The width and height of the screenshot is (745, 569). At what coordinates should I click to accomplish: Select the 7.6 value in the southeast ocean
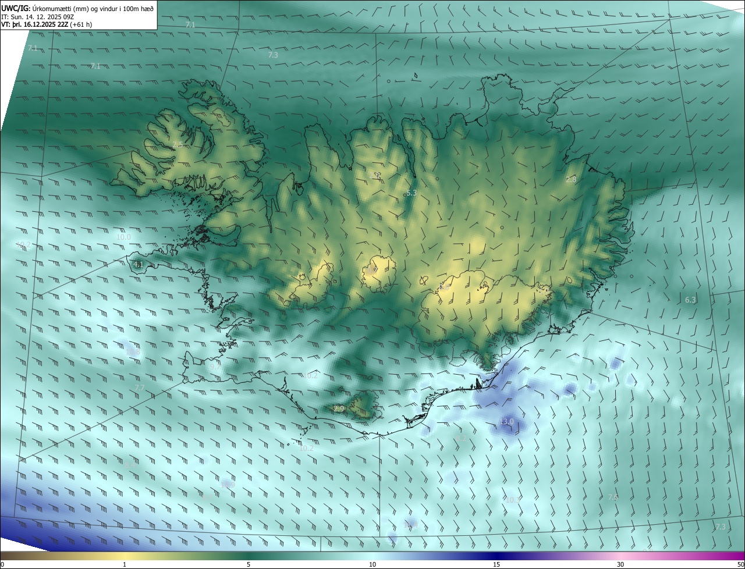coord(613,497)
